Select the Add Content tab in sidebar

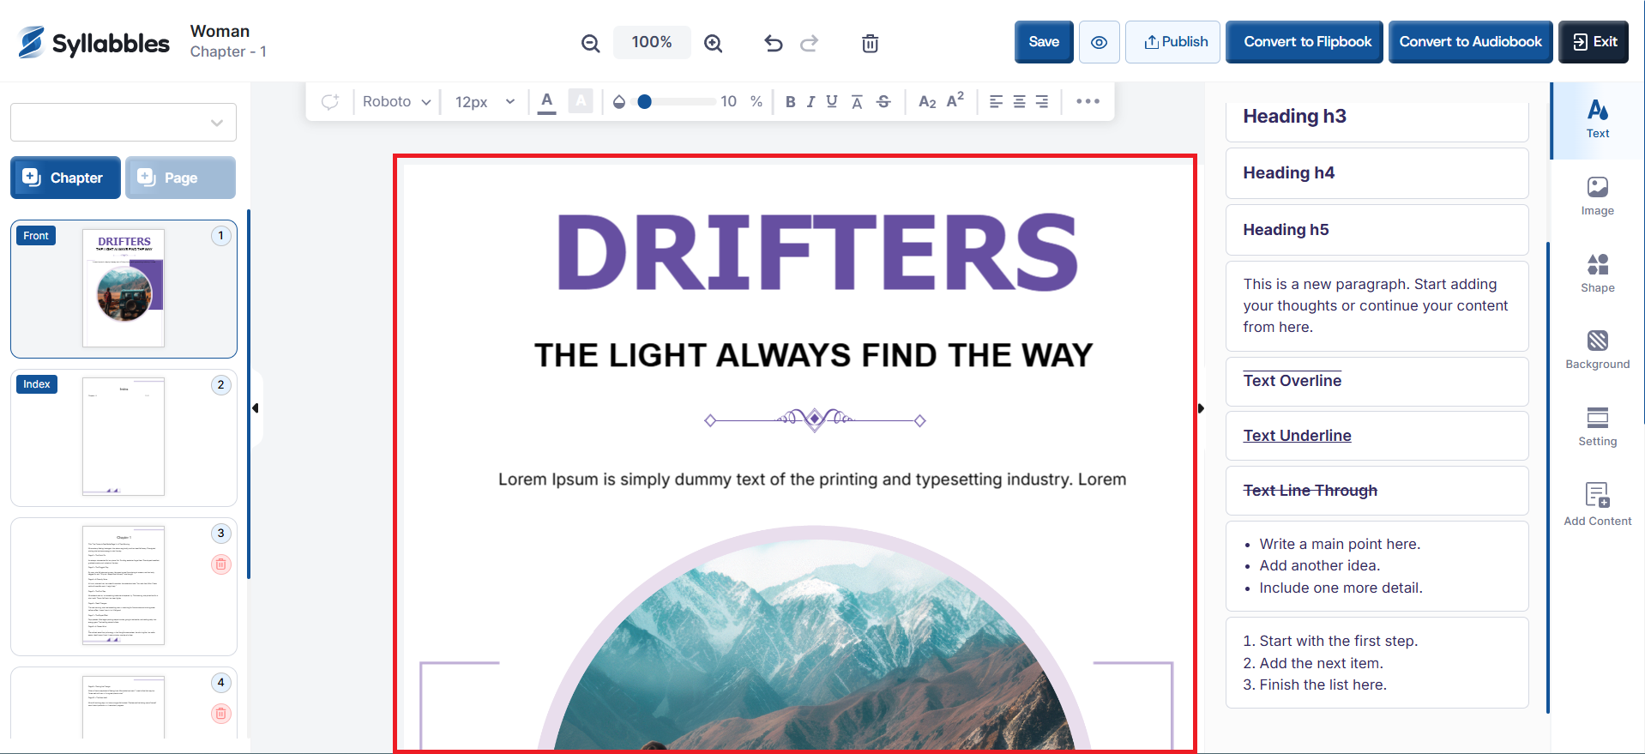click(x=1597, y=504)
